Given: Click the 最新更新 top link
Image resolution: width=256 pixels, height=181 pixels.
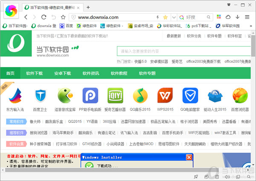Looking at the screenshot, I should (x=174, y=36).
